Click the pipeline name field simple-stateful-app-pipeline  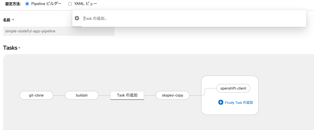[59, 31]
